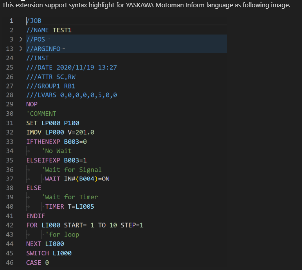This screenshot has height=270, width=302.
Task: Expand the folded //ARGINFO region
Action: pyautogui.click(x=21, y=49)
